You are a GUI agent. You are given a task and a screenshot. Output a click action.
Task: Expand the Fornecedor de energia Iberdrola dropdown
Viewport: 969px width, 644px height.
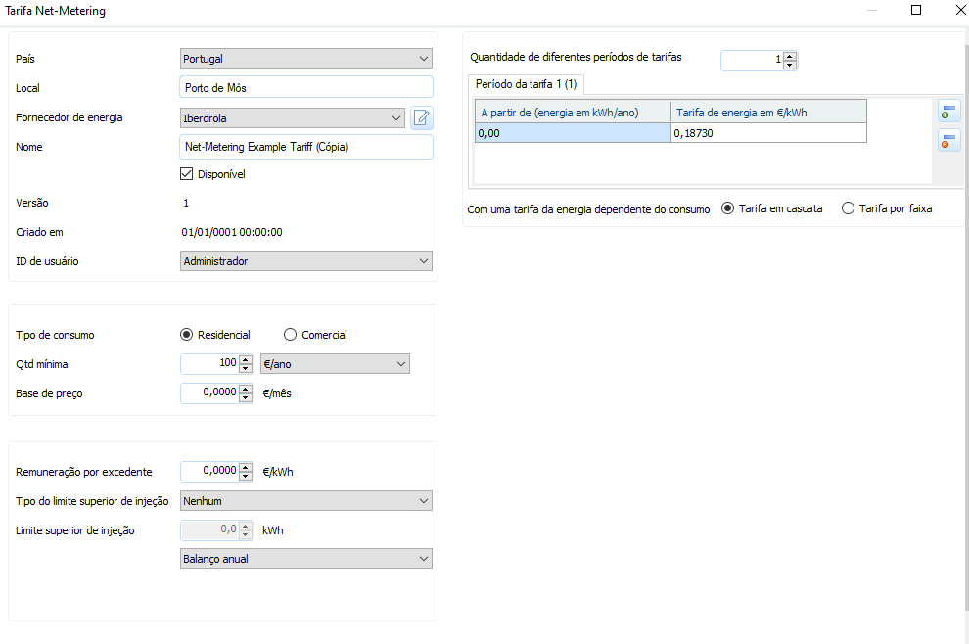[x=293, y=118]
